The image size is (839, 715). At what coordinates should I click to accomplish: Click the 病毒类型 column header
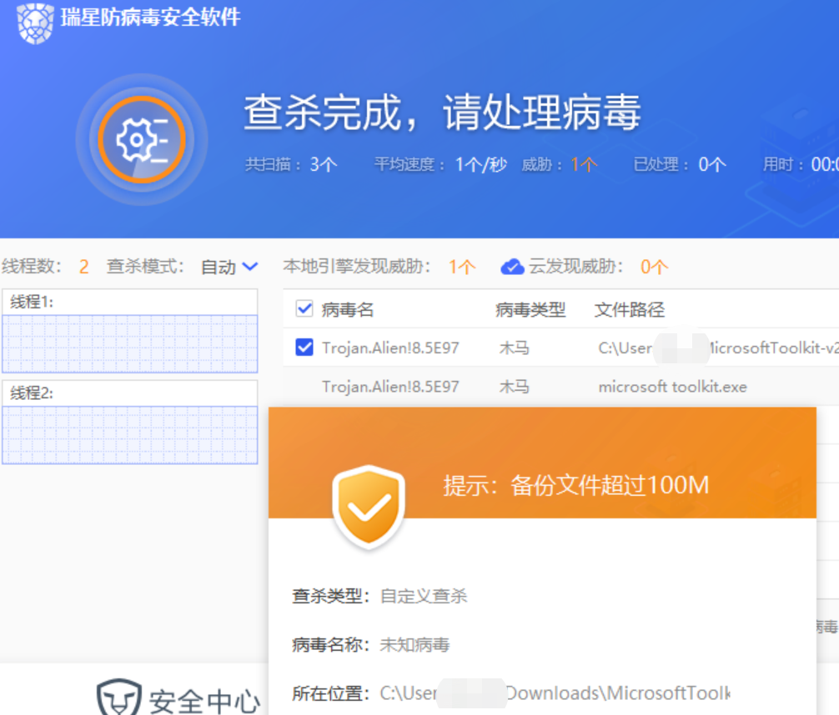click(x=530, y=309)
